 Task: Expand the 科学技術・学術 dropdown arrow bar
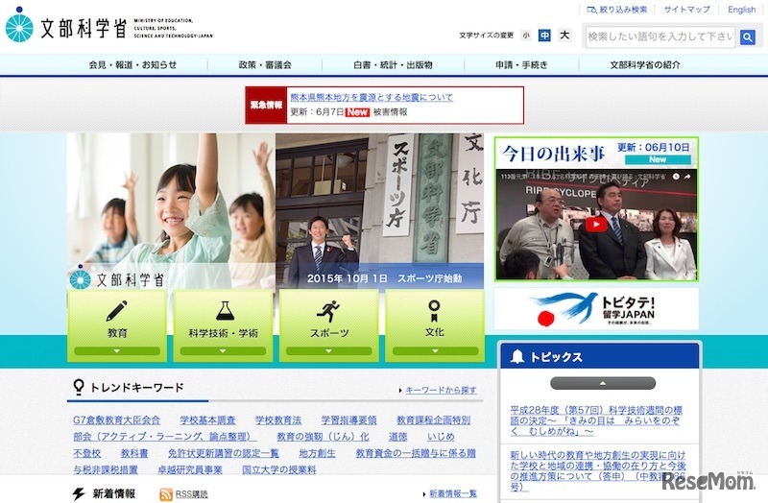(223, 351)
